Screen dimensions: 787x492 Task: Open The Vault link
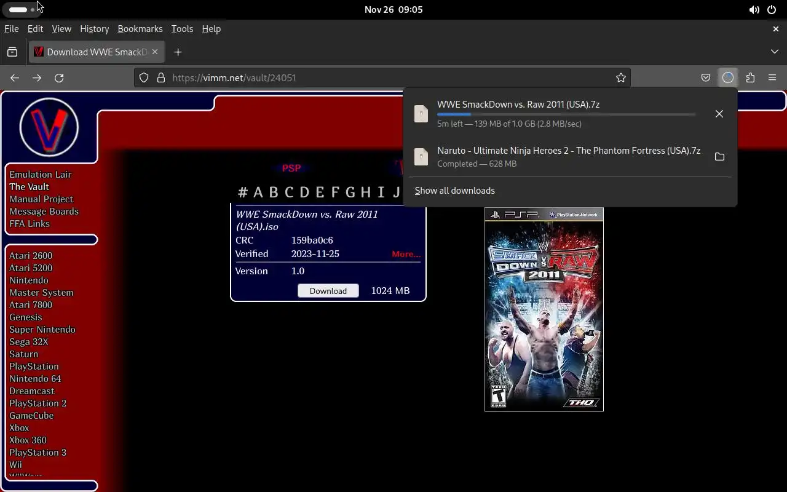coord(29,187)
